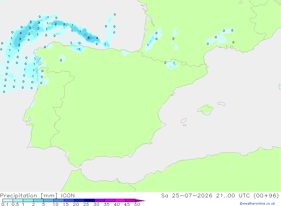Click the legend label '40'
The height and width of the screenshot is (206, 281).
[x=117, y=204]
